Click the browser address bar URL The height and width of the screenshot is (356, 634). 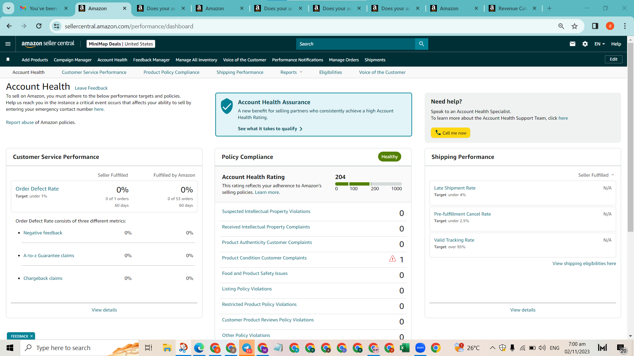129,26
